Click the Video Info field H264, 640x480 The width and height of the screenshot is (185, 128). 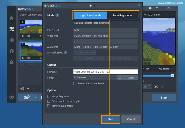pyautogui.click(x=105, y=36)
